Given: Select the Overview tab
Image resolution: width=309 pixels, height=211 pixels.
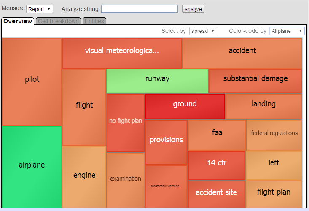Looking at the screenshot, I should coord(18,21).
